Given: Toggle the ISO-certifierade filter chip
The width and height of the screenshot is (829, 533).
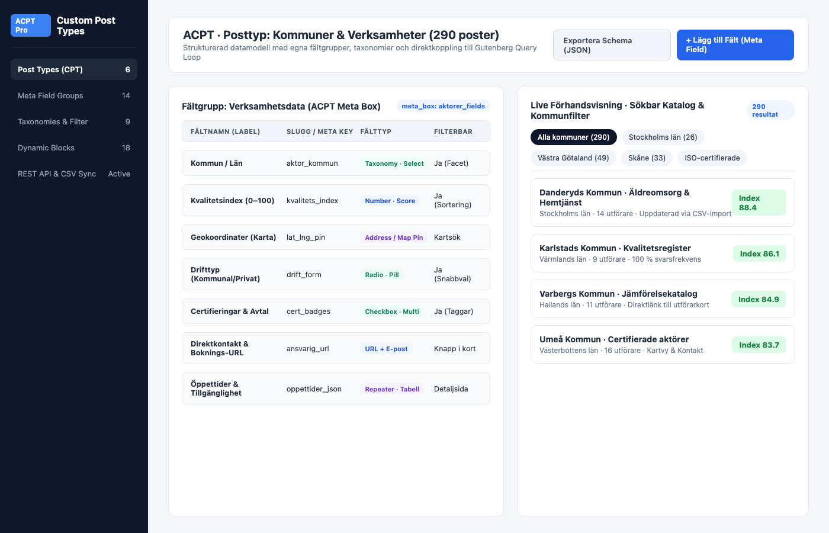Looking at the screenshot, I should point(712,158).
